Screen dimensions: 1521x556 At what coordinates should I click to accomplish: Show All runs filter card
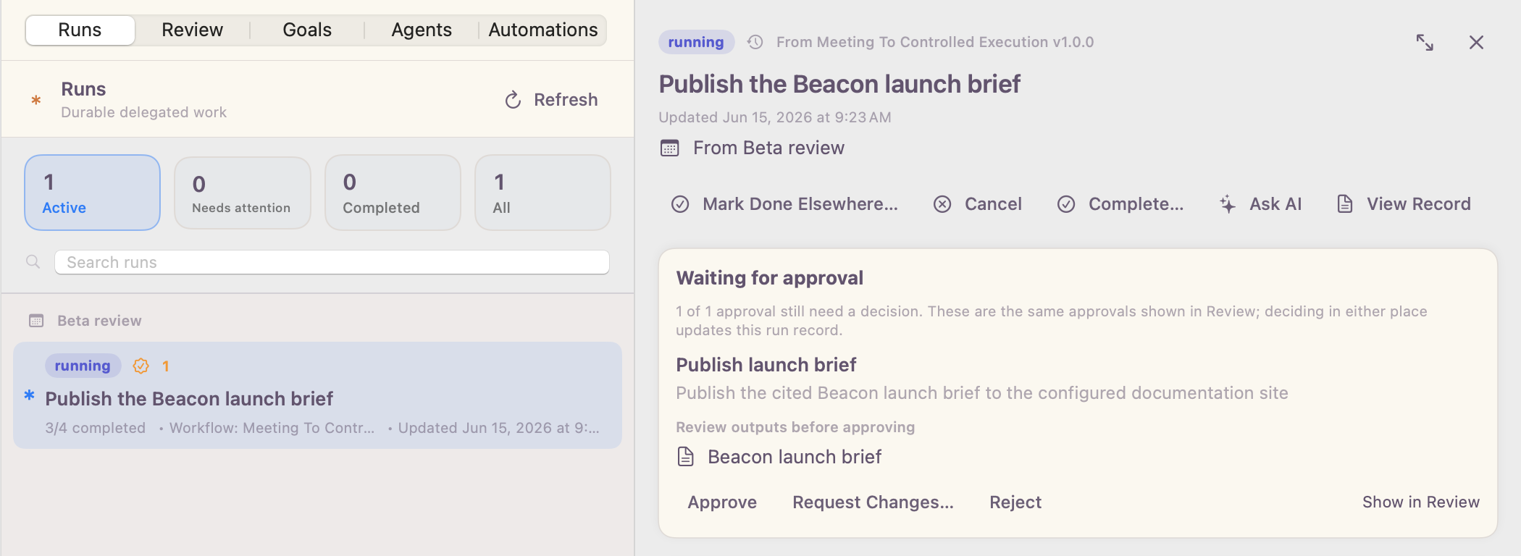(x=542, y=193)
